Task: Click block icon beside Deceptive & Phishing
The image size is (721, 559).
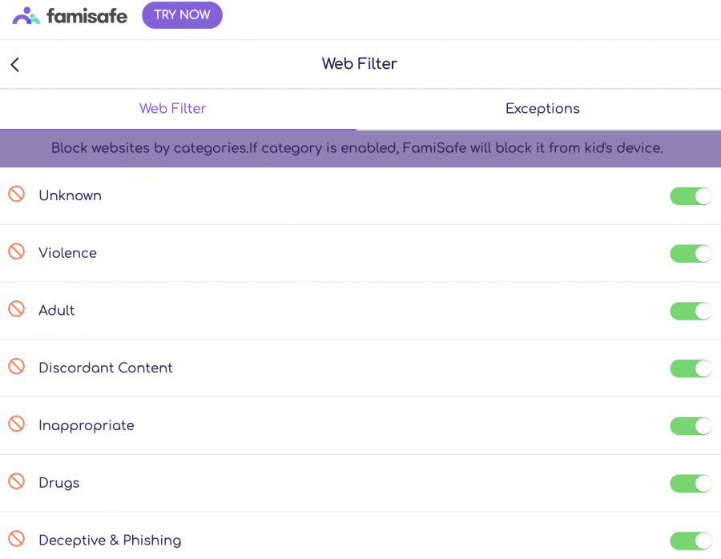Action: click(x=17, y=539)
